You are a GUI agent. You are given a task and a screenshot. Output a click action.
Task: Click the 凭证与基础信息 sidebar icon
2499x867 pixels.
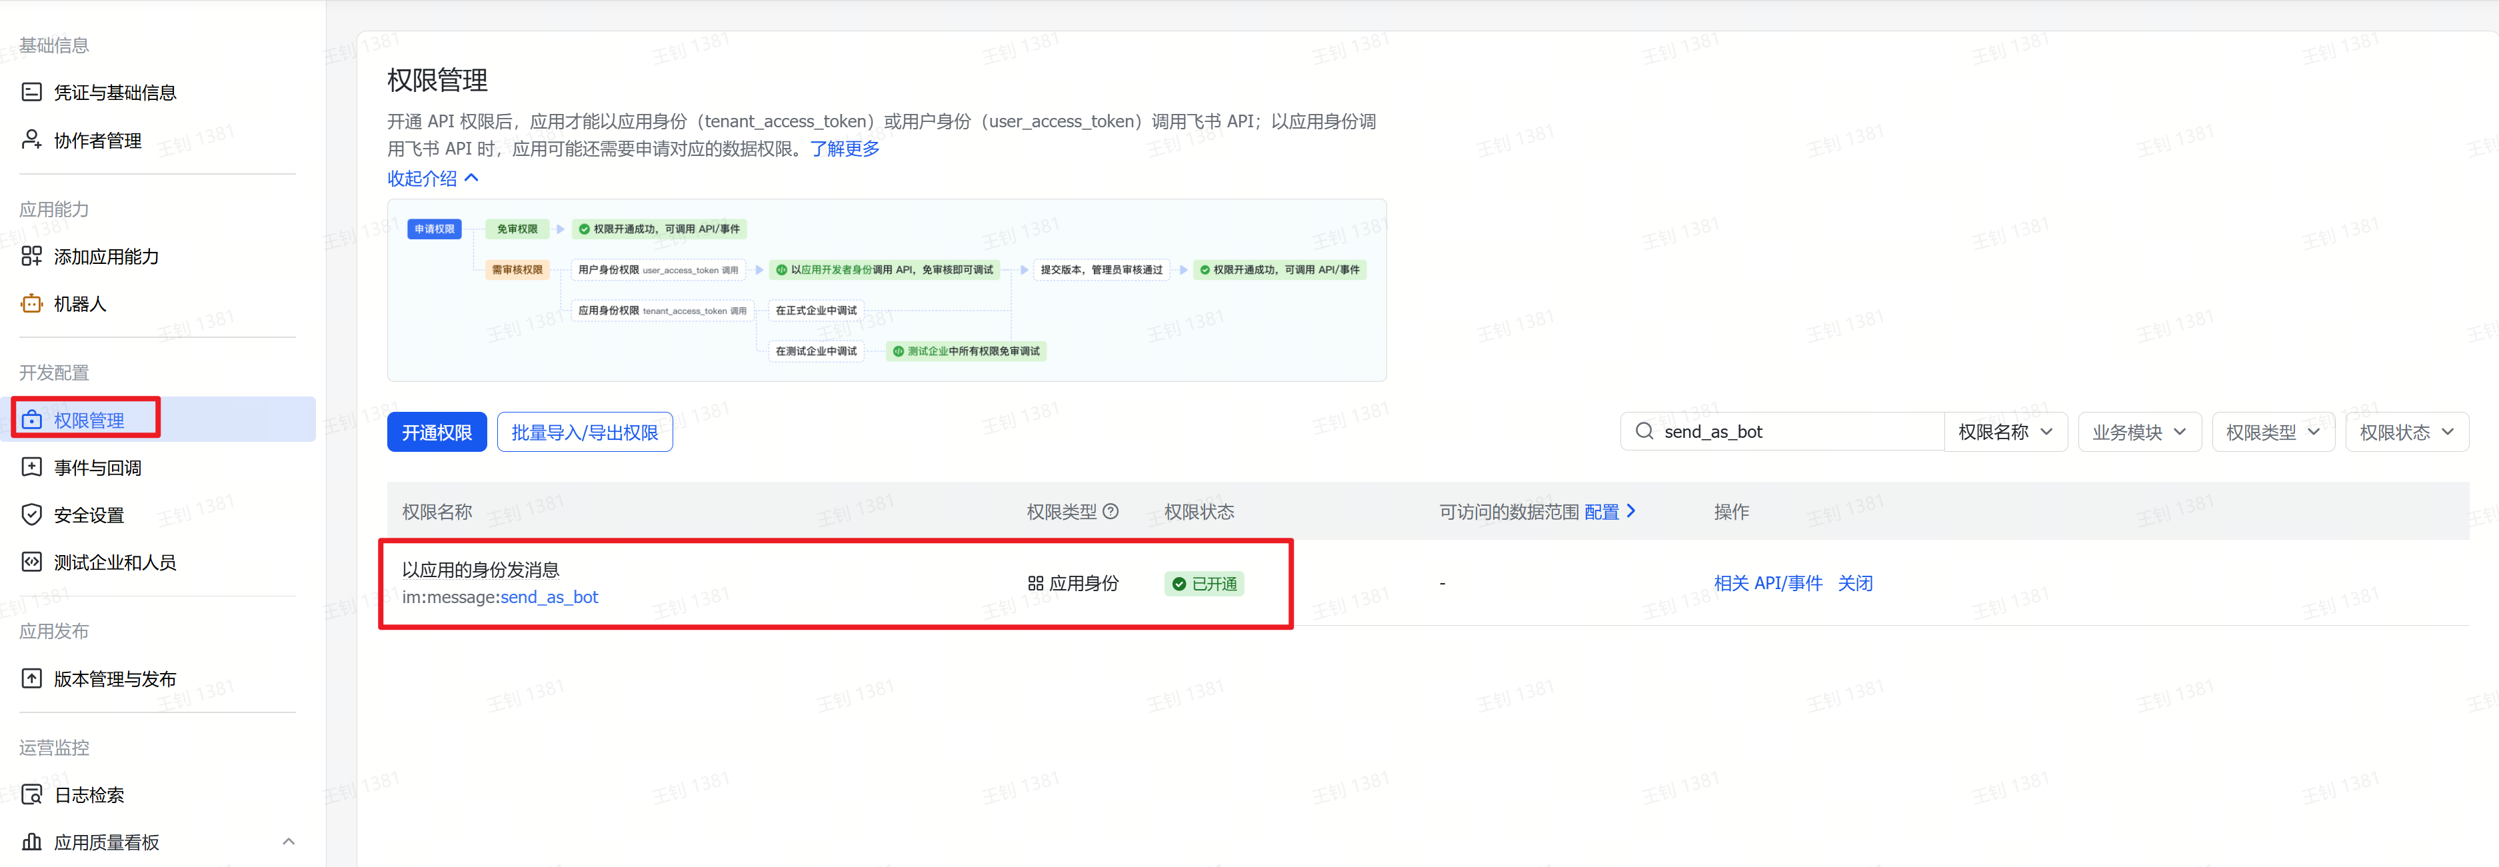[x=32, y=92]
